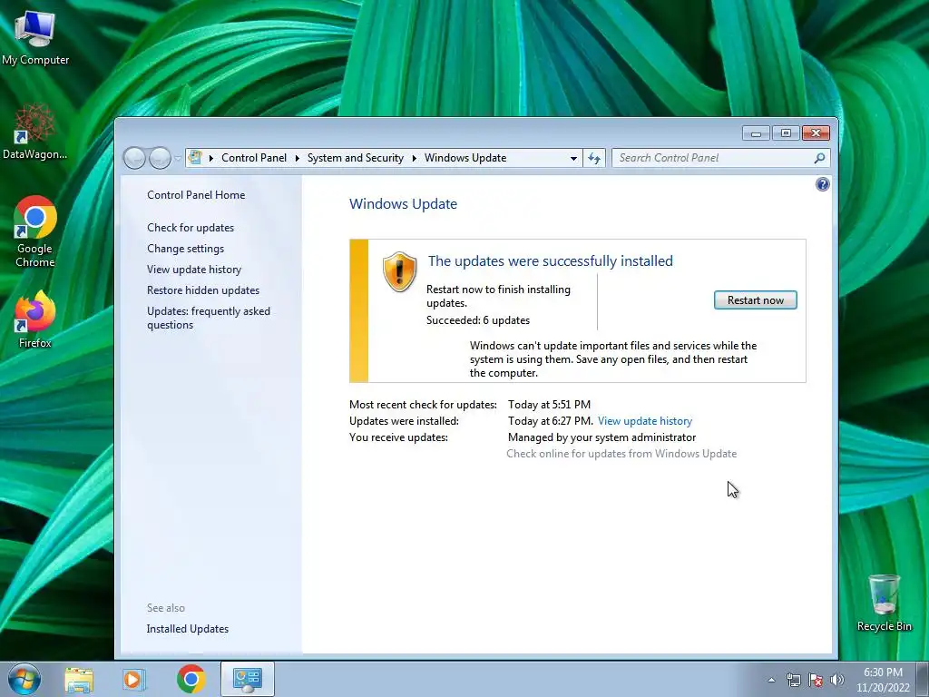
Task: Open Firefox desktop shortcut
Action: click(35, 319)
